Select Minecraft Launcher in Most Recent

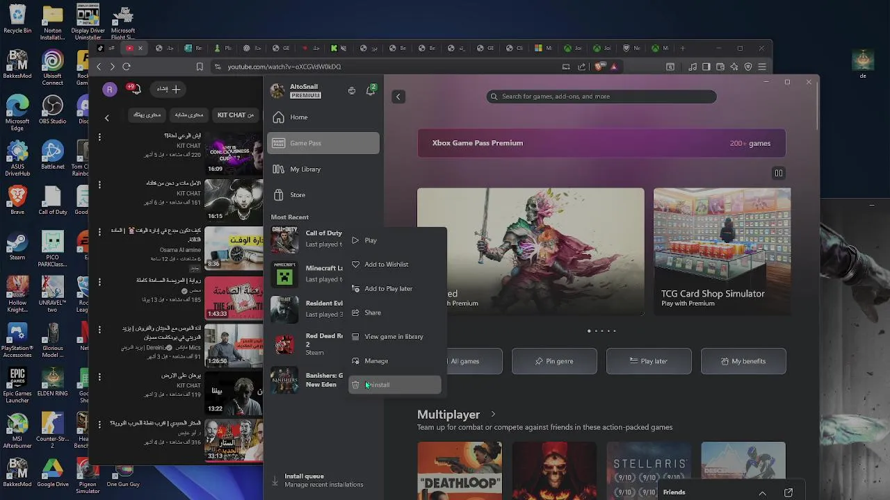click(x=307, y=274)
